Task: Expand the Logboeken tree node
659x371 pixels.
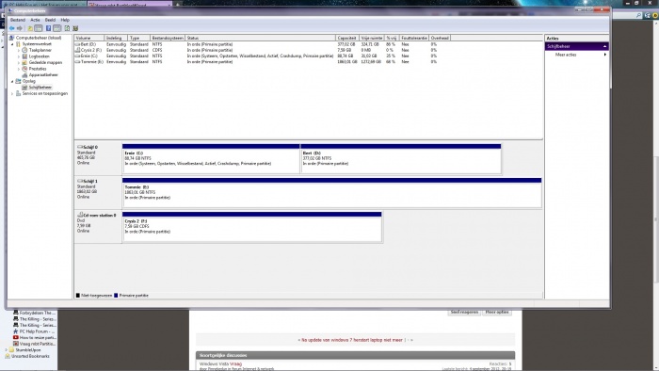Action: point(19,56)
